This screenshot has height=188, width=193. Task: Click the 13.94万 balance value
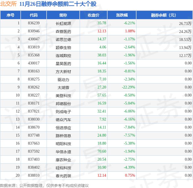click(185, 47)
